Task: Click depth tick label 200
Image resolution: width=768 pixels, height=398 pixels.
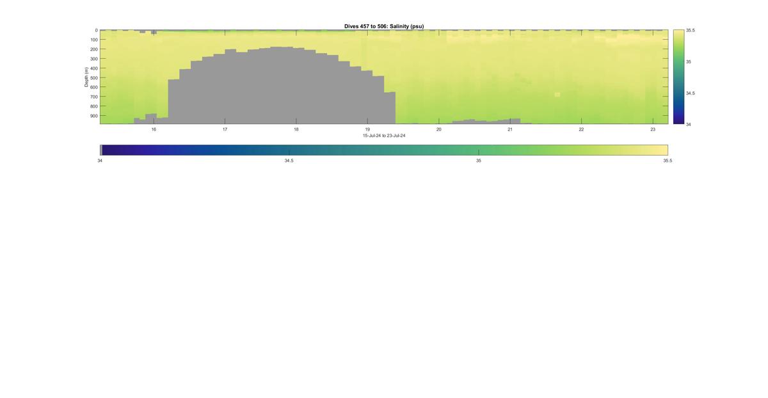Action: click(93, 49)
